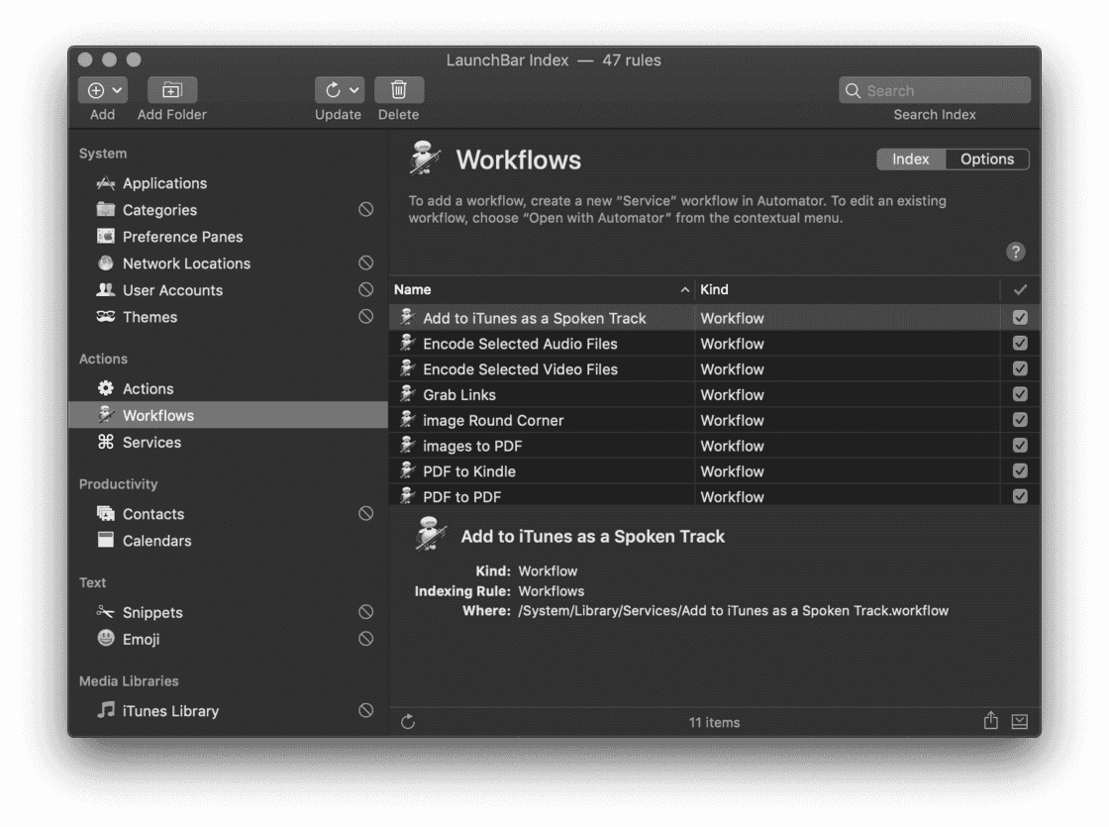Select Services in the sidebar
Image resolution: width=1109 pixels, height=827 pixels.
tap(228, 442)
